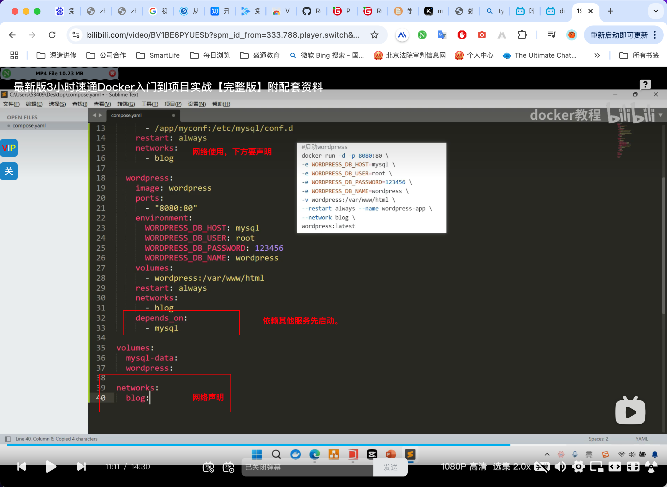
Task: Open the 选集 episode list
Action: (502, 467)
